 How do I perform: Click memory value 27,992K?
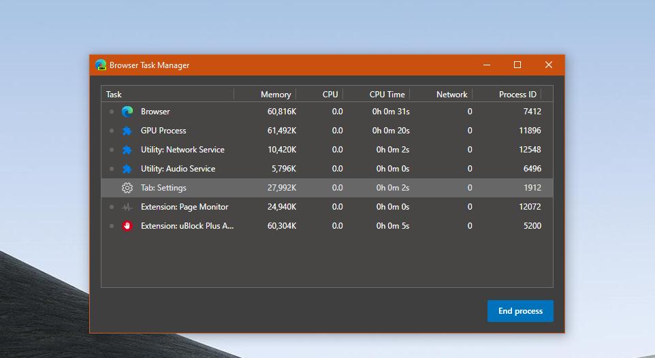(x=282, y=188)
